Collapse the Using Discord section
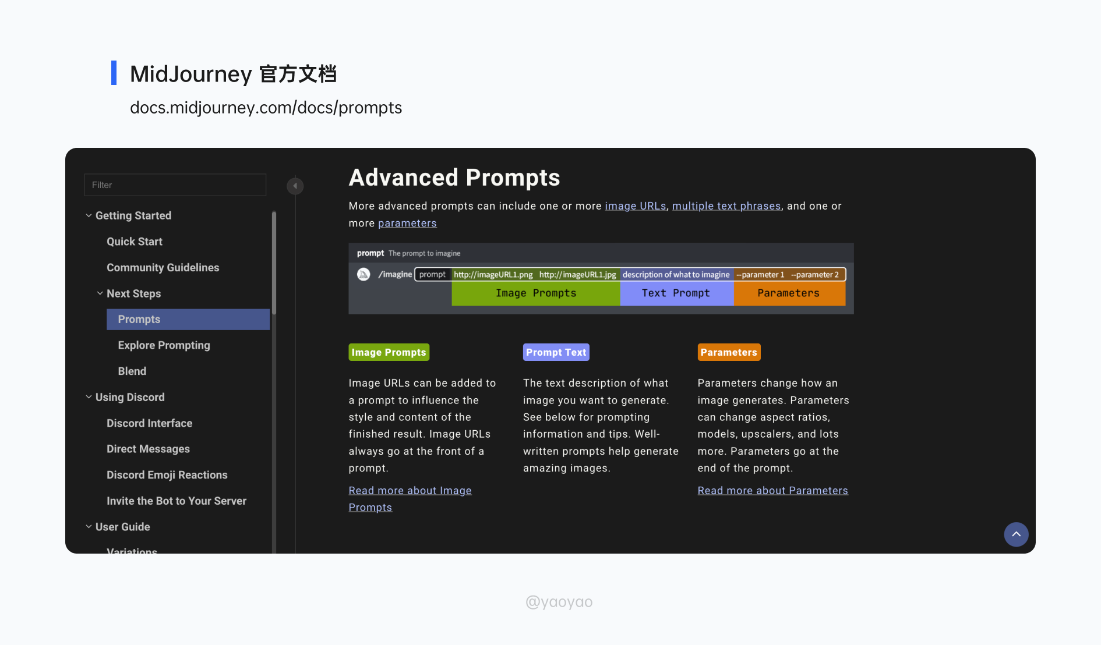The image size is (1101, 645). (89, 397)
